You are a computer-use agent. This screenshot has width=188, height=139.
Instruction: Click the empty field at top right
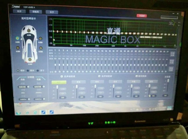pos(169,17)
